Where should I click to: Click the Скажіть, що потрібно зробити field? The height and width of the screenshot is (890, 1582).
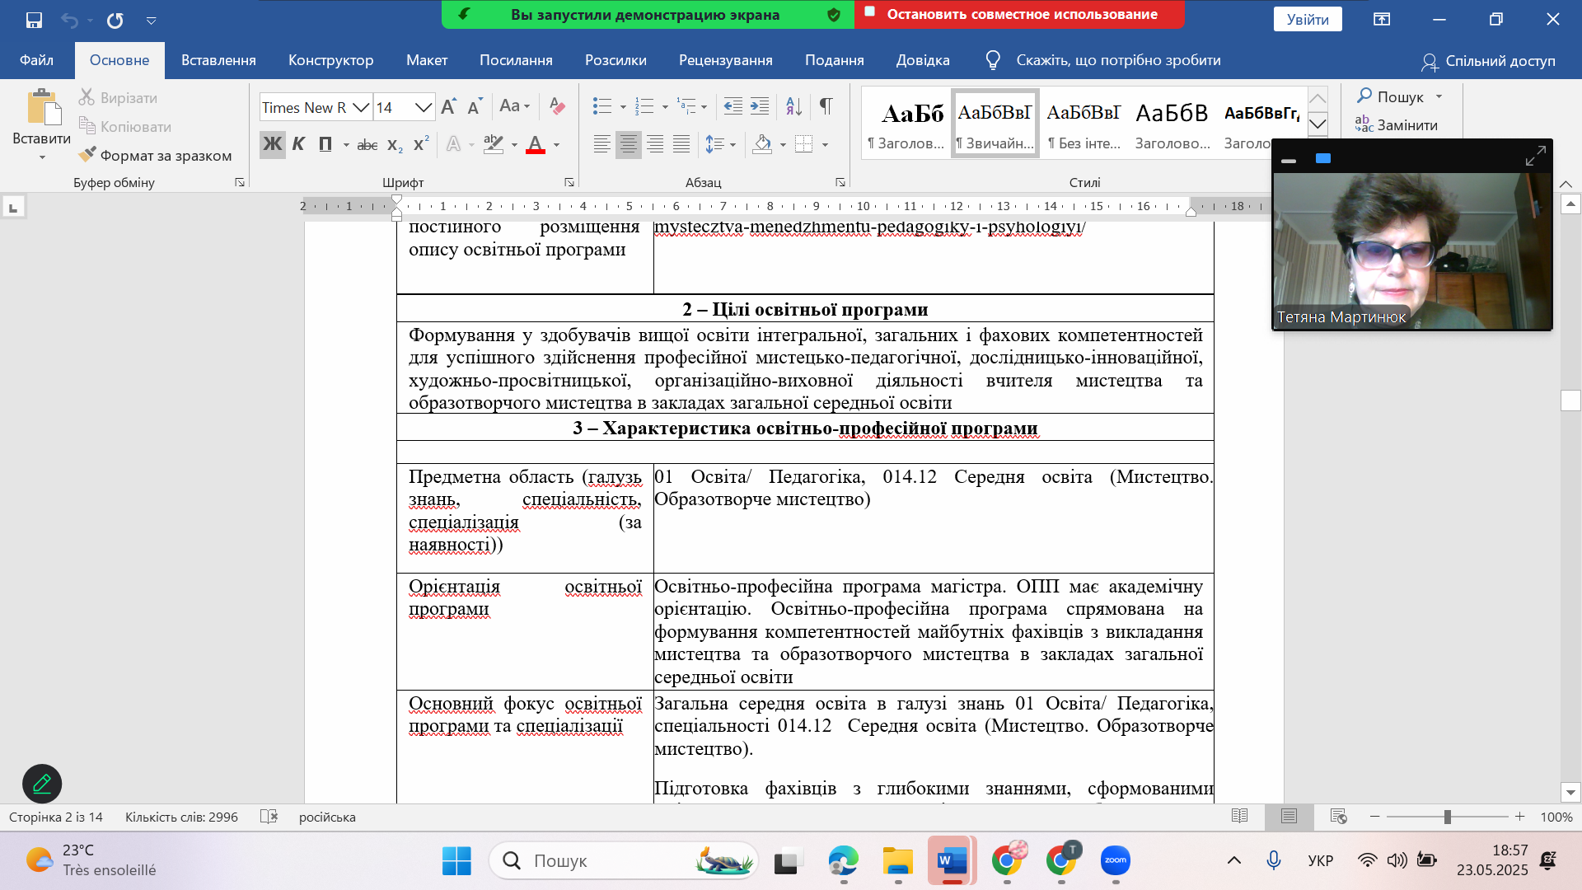[1118, 60]
